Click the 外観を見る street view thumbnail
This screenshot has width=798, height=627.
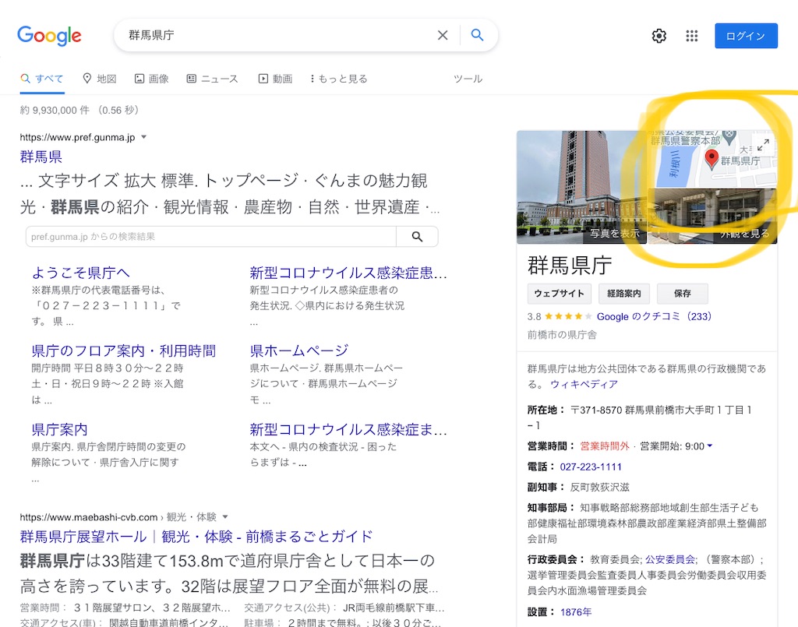(x=712, y=217)
